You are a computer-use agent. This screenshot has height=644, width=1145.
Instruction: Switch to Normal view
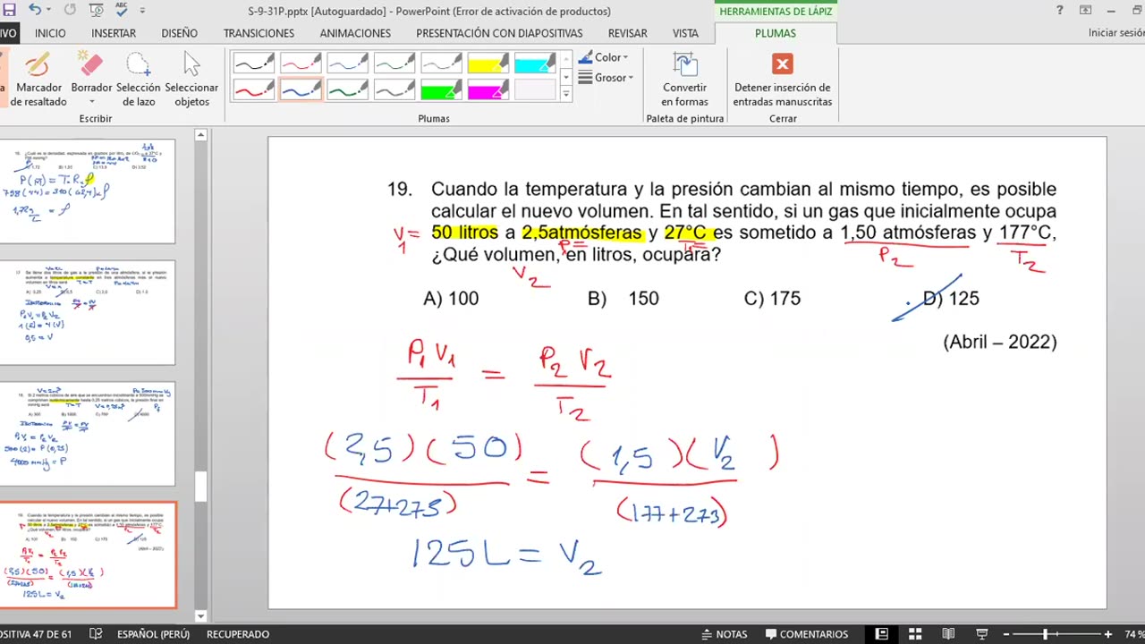881,634
